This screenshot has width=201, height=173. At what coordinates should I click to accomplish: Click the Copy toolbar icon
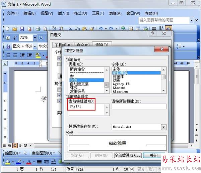click(x=77, y=29)
